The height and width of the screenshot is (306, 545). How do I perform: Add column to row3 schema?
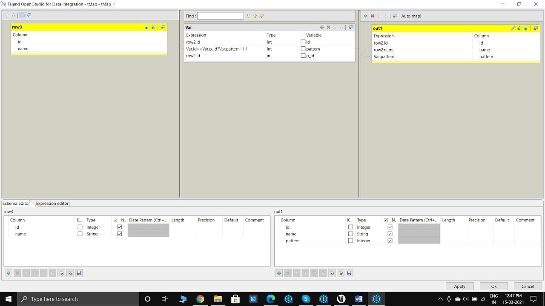pyautogui.click(x=9, y=273)
